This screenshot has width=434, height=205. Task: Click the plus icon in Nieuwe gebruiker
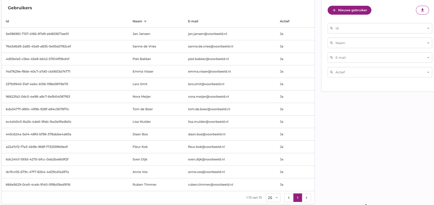point(334,10)
